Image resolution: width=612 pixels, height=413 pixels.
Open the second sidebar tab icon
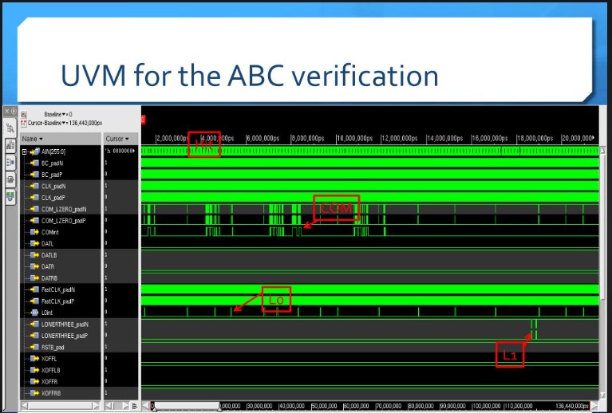pyautogui.click(x=10, y=145)
